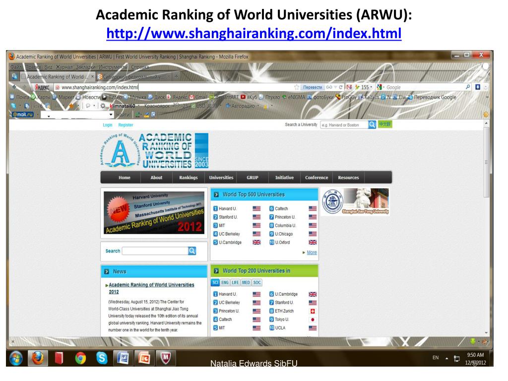Image resolution: width=508 pixels, height=381 pixels.
Task: Click the Search box magnifier under banner
Action: (192, 251)
